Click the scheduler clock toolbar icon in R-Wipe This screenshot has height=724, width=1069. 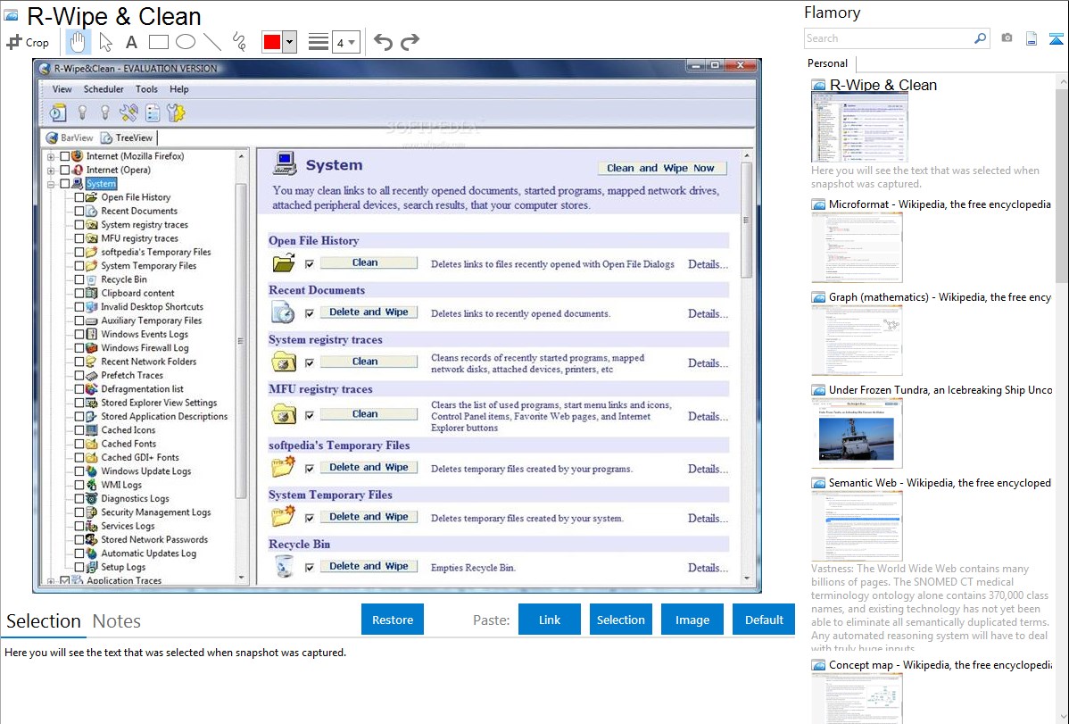coord(58,112)
